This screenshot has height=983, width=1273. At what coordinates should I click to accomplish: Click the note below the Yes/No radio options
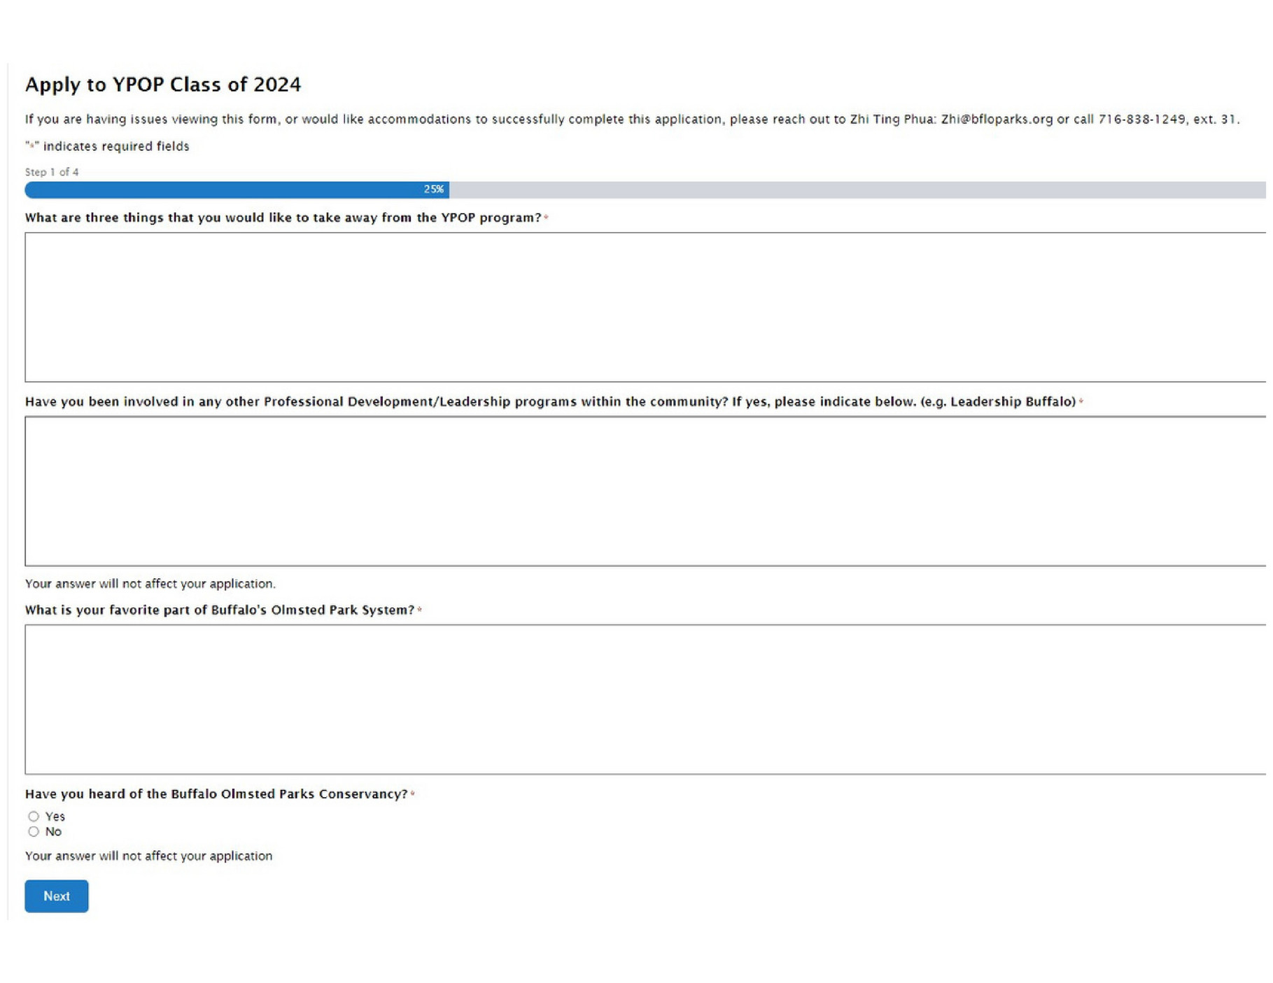148,856
